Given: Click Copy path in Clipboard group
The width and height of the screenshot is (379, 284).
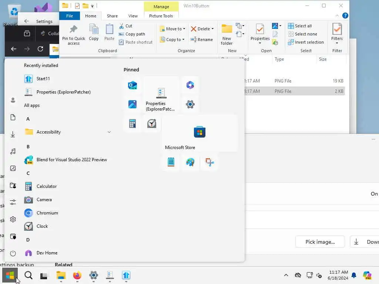Looking at the screenshot, I should pos(132,34).
